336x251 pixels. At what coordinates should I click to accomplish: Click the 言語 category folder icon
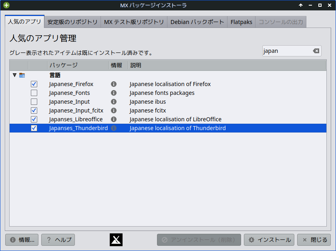22,75
